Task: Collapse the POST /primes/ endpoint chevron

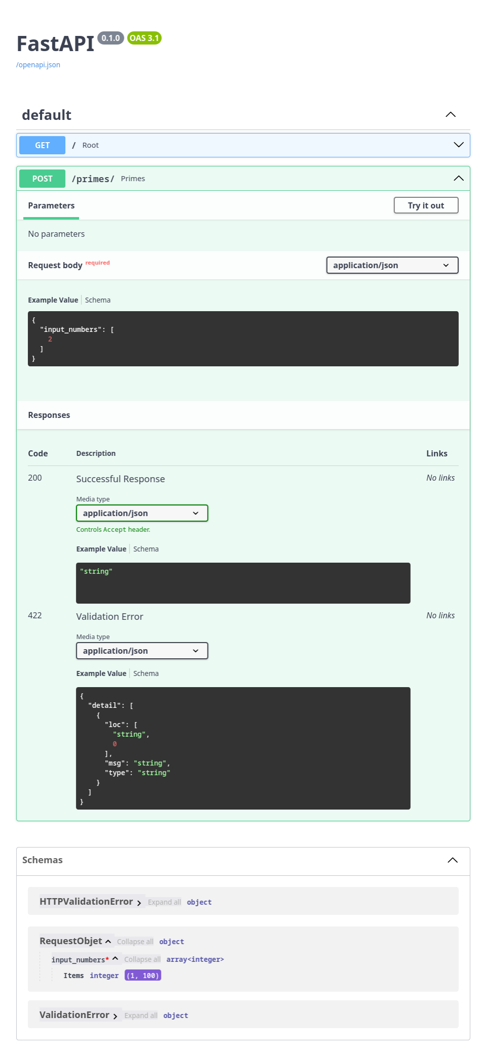Action: point(459,179)
